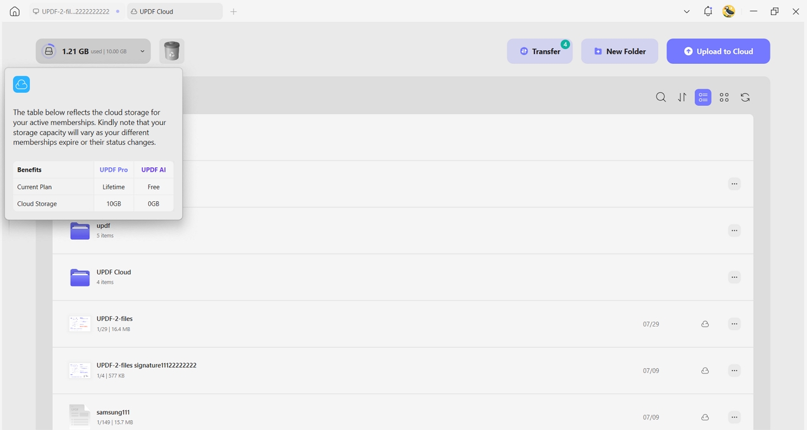Click the '4 items' count under UPDF Cloud
The image size is (807, 430).
pos(105,282)
